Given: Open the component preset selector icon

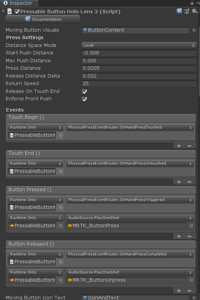Looking at the screenshot, I should coord(187,11).
